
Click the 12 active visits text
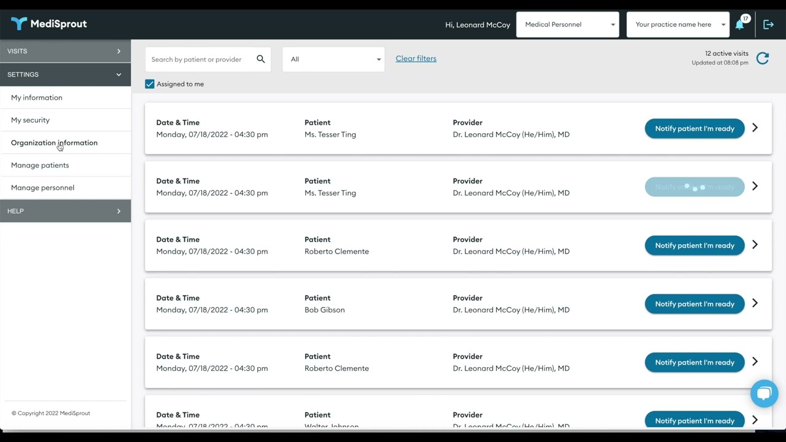click(726, 54)
